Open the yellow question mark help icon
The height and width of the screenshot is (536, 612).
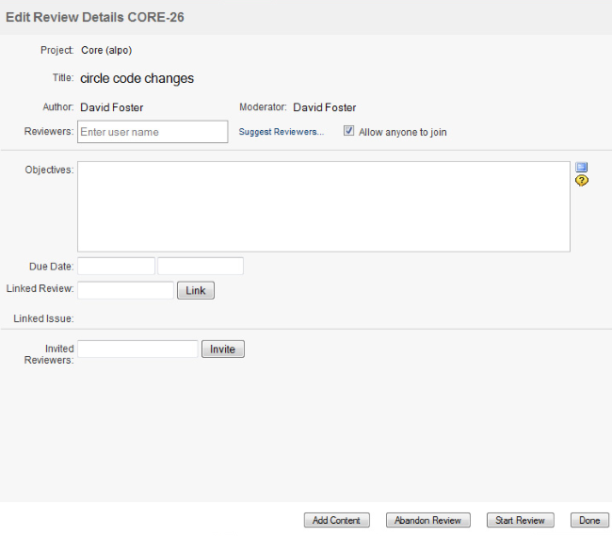coord(581,181)
